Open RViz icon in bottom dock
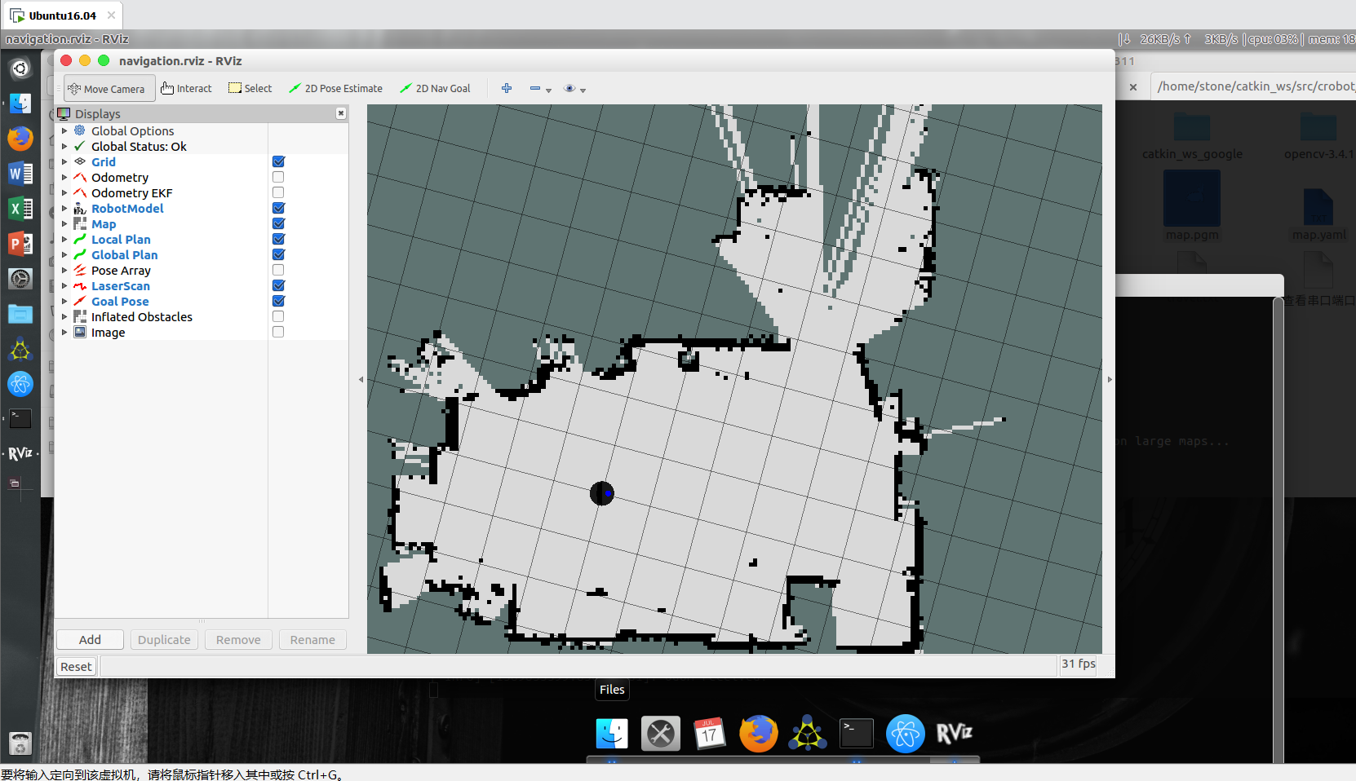Image resolution: width=1356 pixels, height=781 pixels. 955,733
